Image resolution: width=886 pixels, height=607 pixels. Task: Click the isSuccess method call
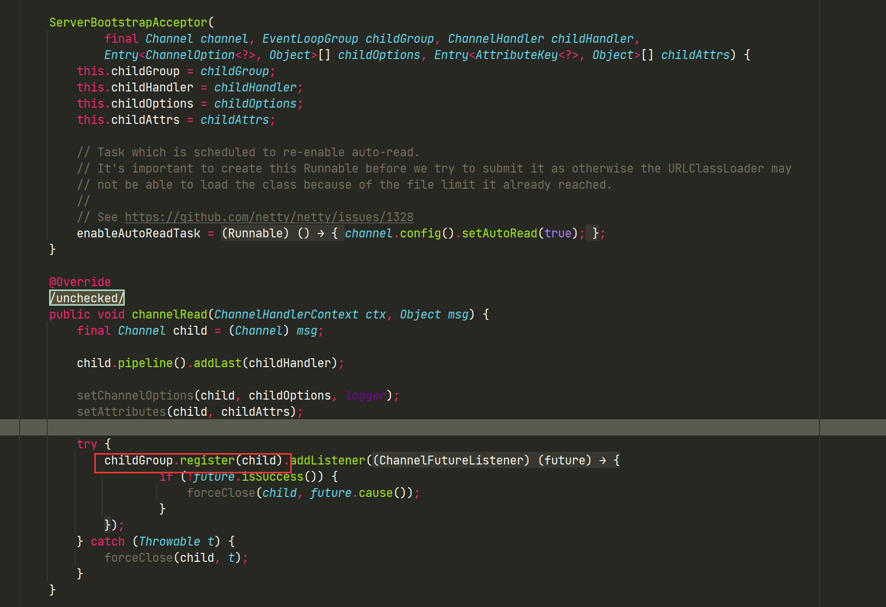(273, 476)
